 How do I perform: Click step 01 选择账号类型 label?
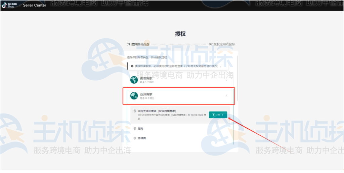point(138,44)
